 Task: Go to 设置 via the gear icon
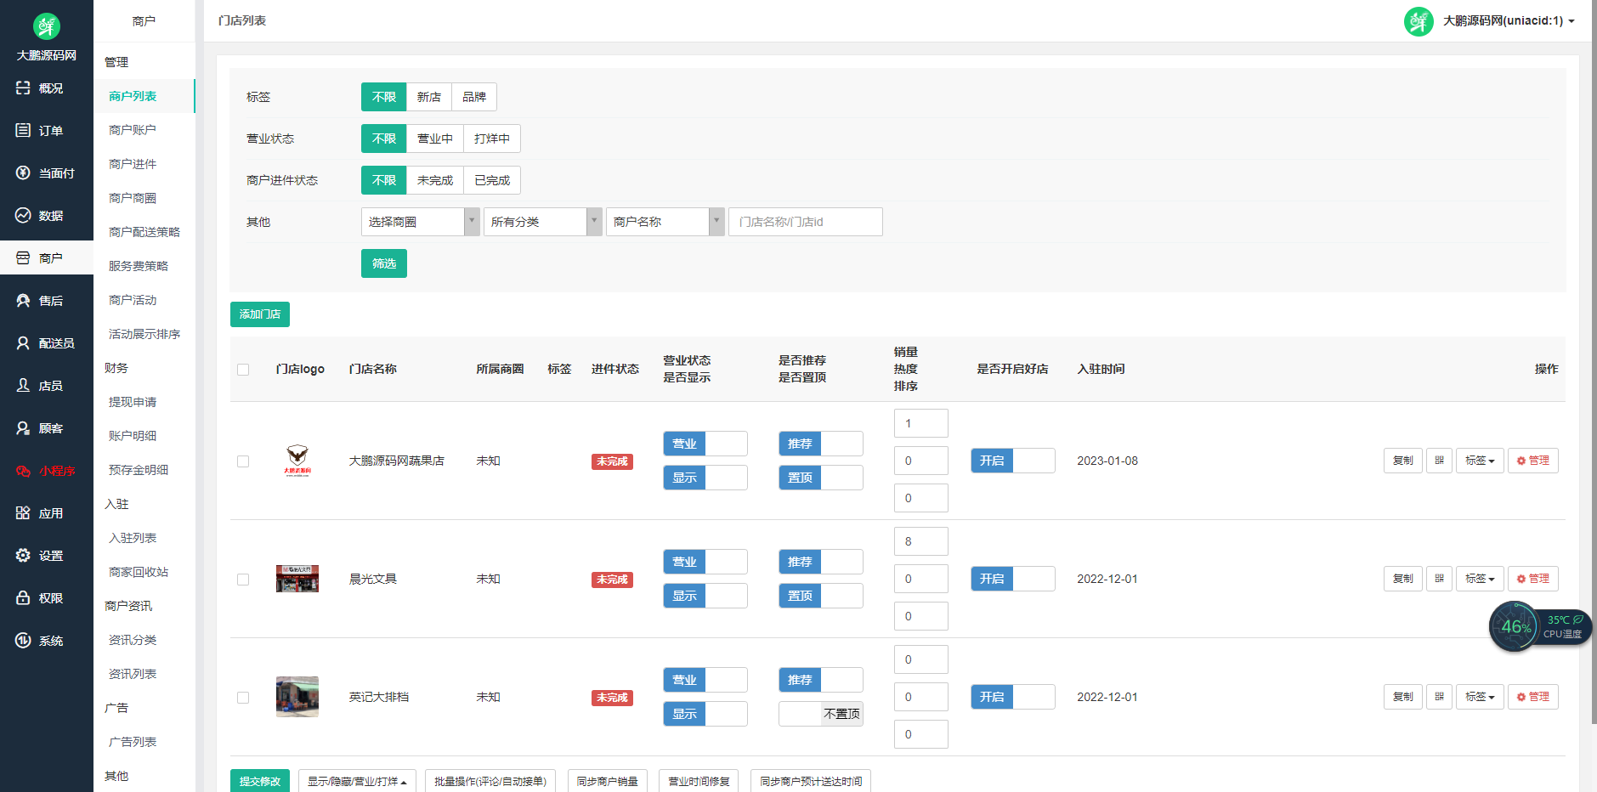tap(46, 555)
